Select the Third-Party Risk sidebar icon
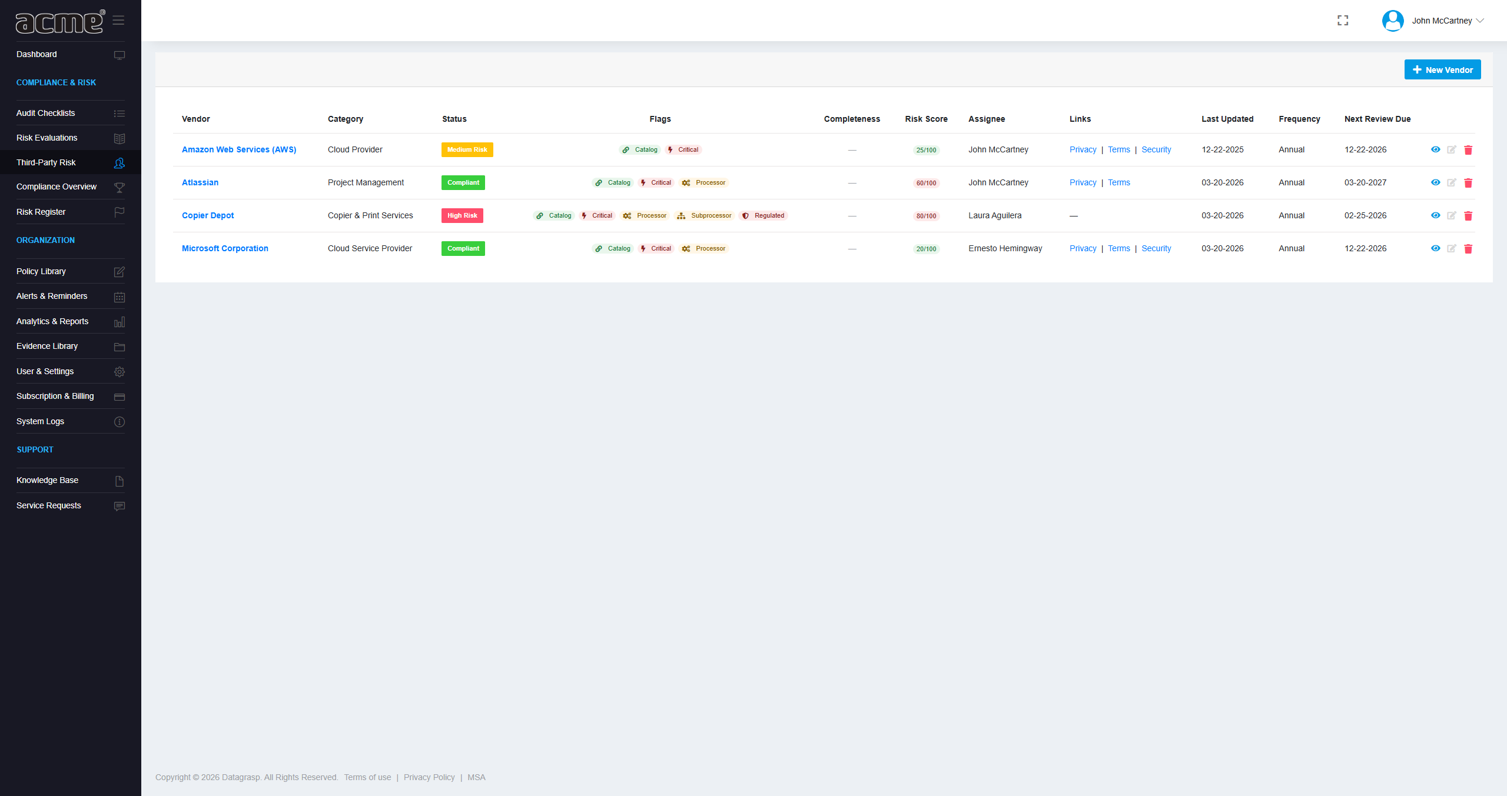The image size is (1507, 796). (x=119, y=163)
